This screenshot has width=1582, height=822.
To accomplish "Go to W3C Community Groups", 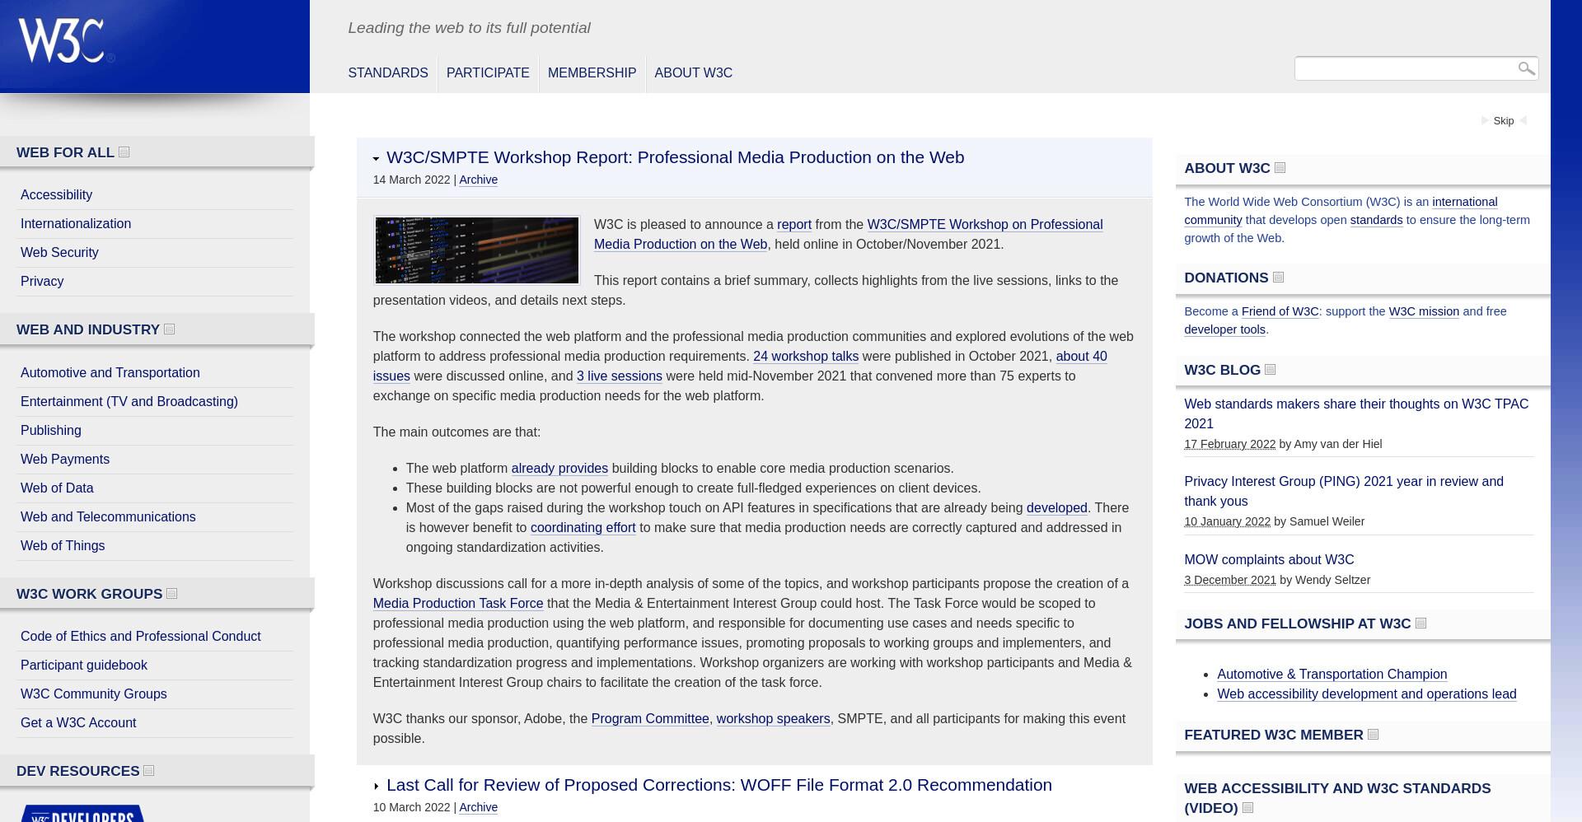I will click(94, 694).
